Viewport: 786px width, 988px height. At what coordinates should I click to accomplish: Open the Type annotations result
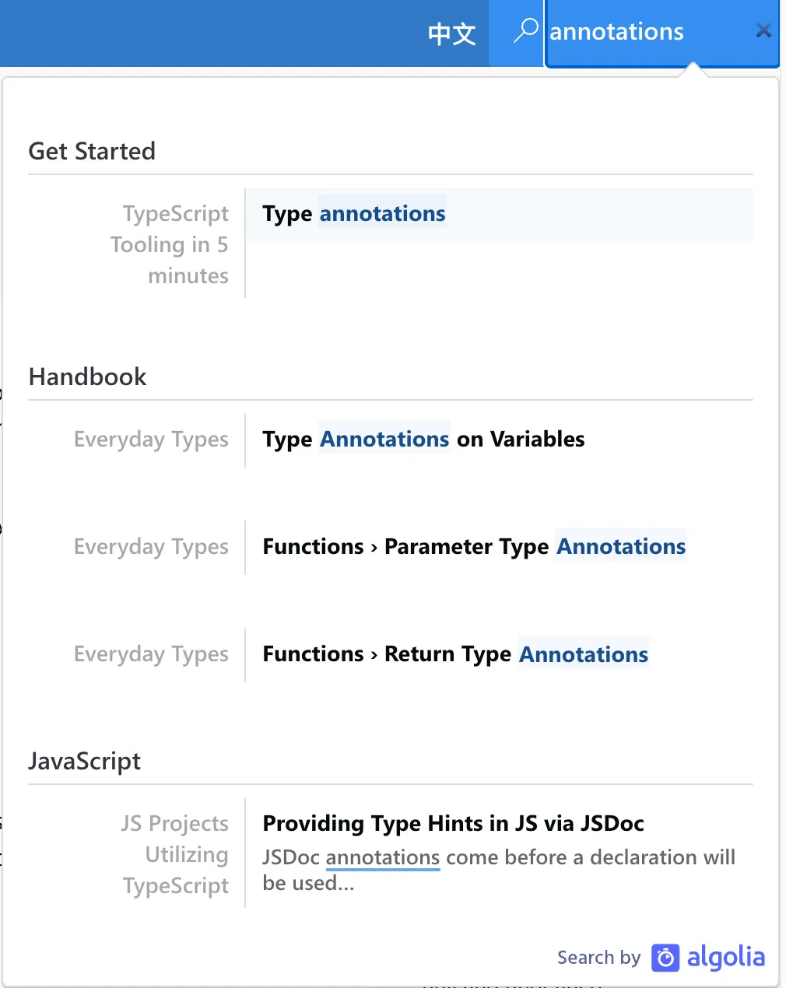click(354, 214)
